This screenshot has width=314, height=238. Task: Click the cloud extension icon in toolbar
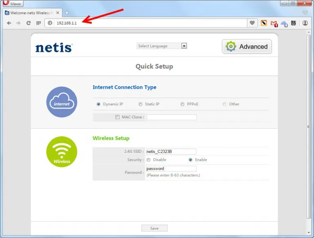pos(284,24)
